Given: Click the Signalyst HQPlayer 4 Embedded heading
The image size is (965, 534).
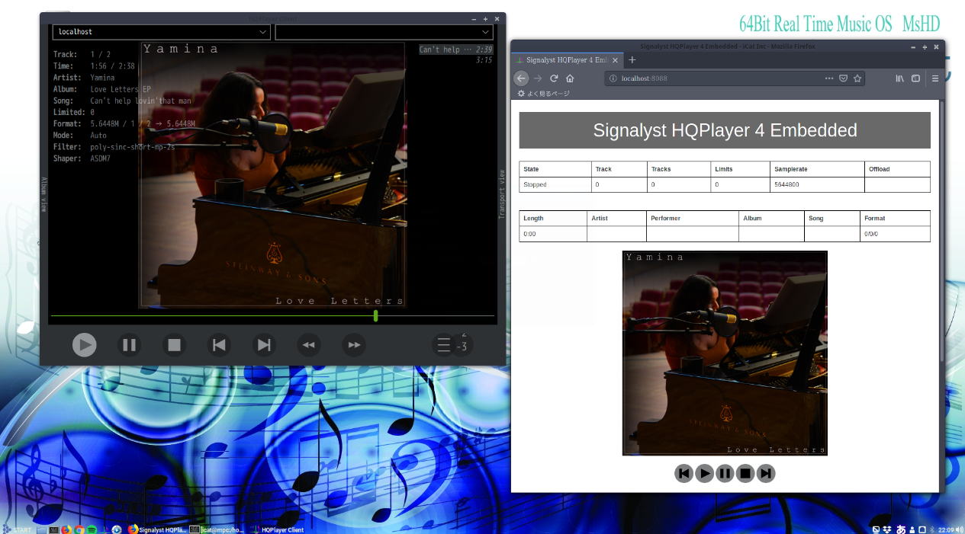Looking at the screenshot, I should 725,130.
